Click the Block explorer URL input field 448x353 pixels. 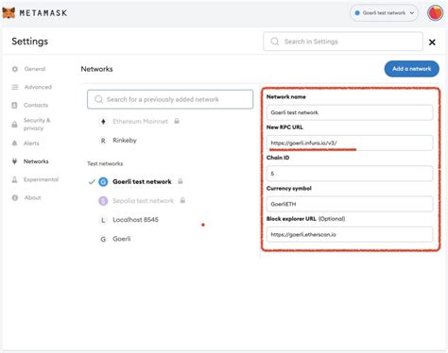tap(350, 235)
